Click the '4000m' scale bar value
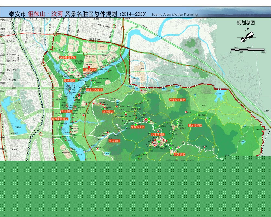The height and width of the screenshot is (217, 271). [x=263, y=52]
